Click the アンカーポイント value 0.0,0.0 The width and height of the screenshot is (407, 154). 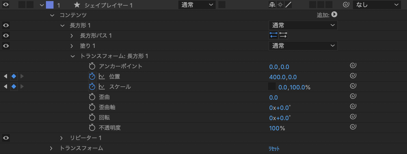coord(279,67)
